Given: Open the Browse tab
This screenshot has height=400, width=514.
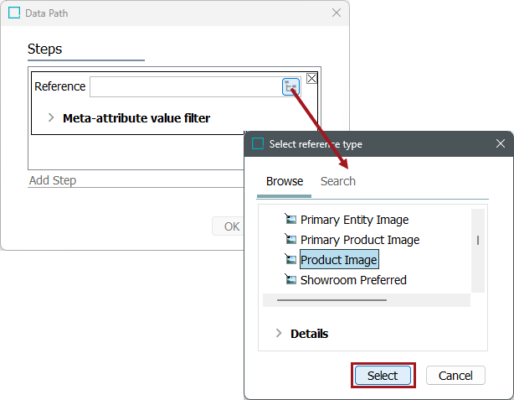Looking at the screenshot, I should [x=285, y=181].
